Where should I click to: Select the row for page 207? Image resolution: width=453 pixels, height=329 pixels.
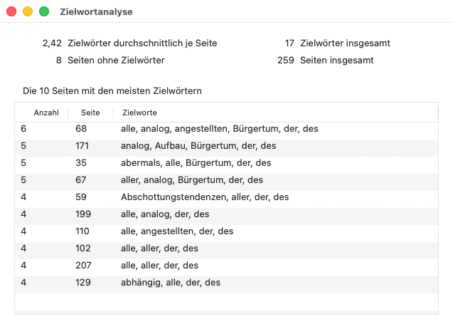point(226,265)
